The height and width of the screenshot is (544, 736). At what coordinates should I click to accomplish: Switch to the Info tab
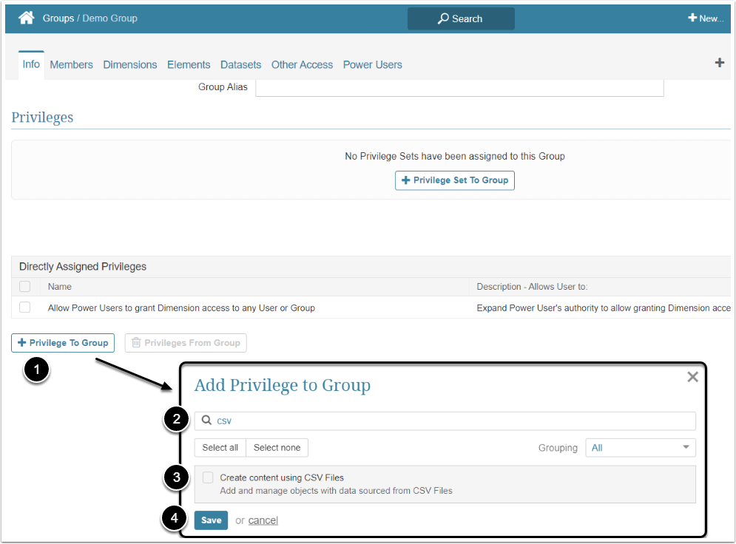pyautogui.click(x=31, y=64)
